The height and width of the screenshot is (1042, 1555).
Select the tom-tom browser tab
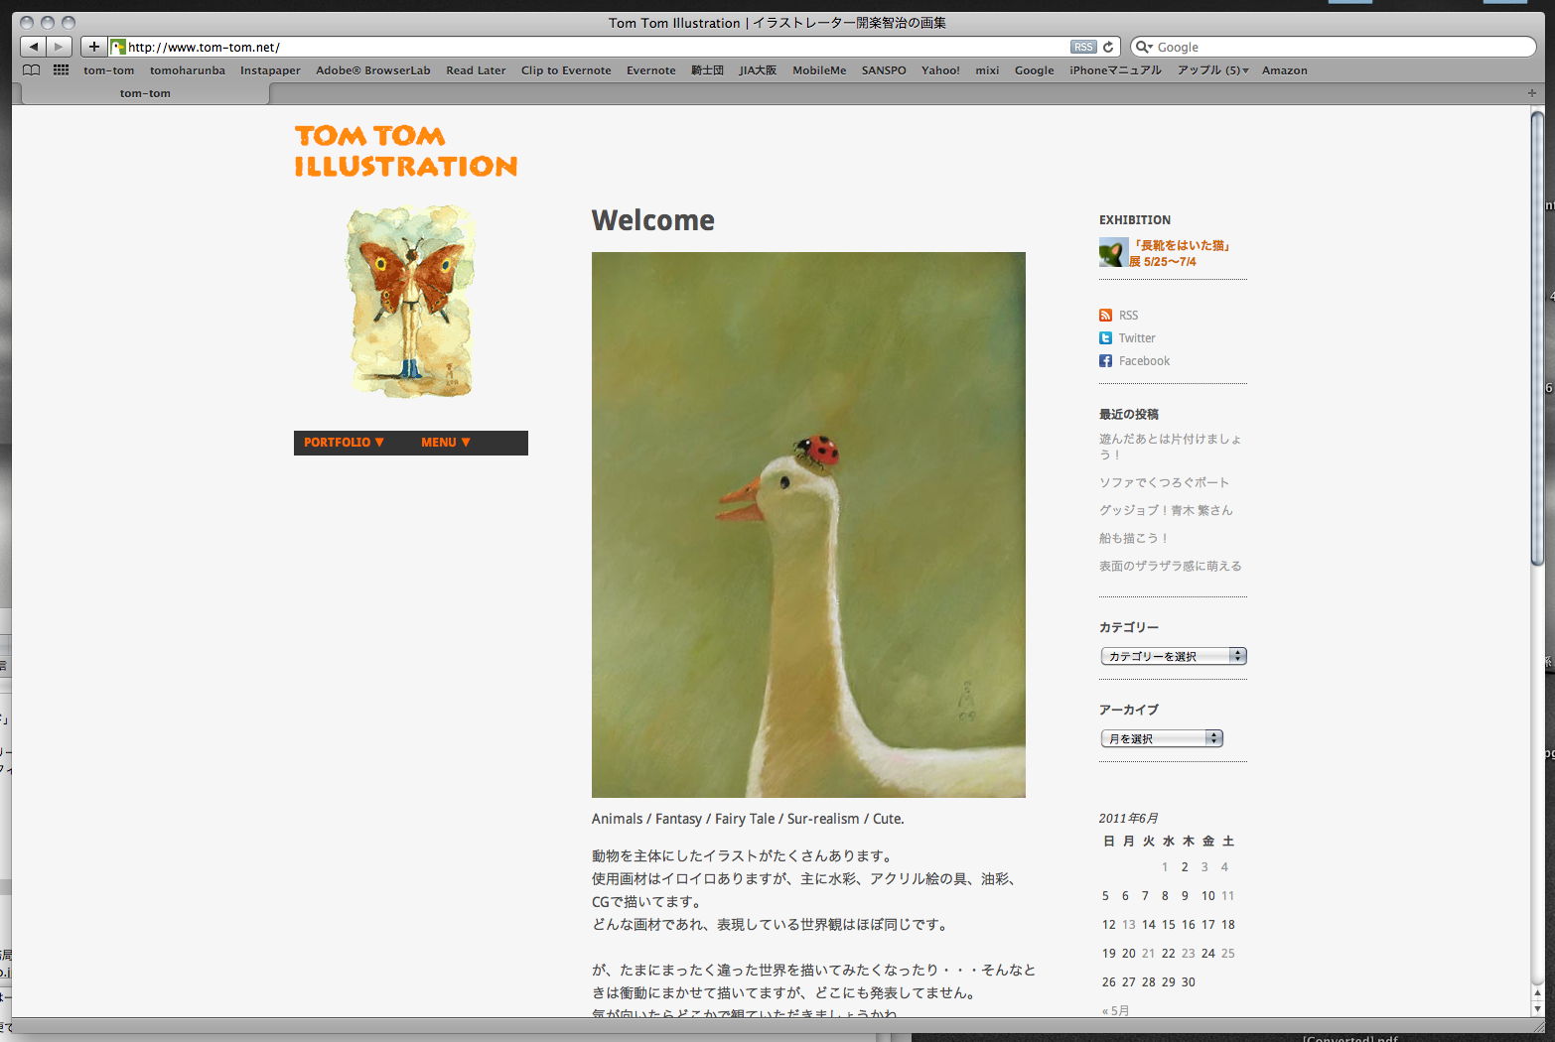coord(145,93)
